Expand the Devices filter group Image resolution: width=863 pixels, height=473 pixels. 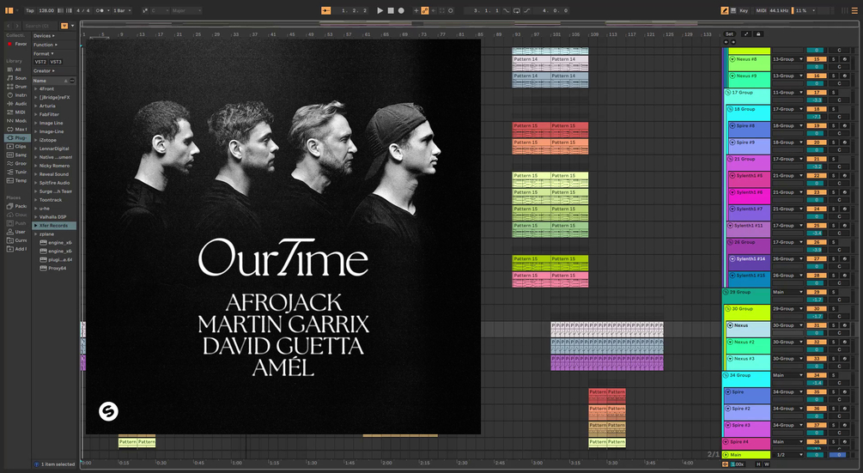coord(44,36)
